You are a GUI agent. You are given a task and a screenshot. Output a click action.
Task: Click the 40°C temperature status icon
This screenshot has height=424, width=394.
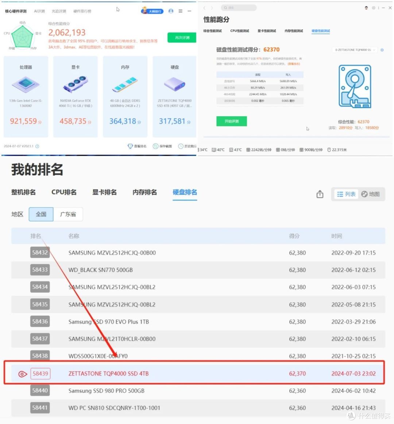tap(214, 150)
